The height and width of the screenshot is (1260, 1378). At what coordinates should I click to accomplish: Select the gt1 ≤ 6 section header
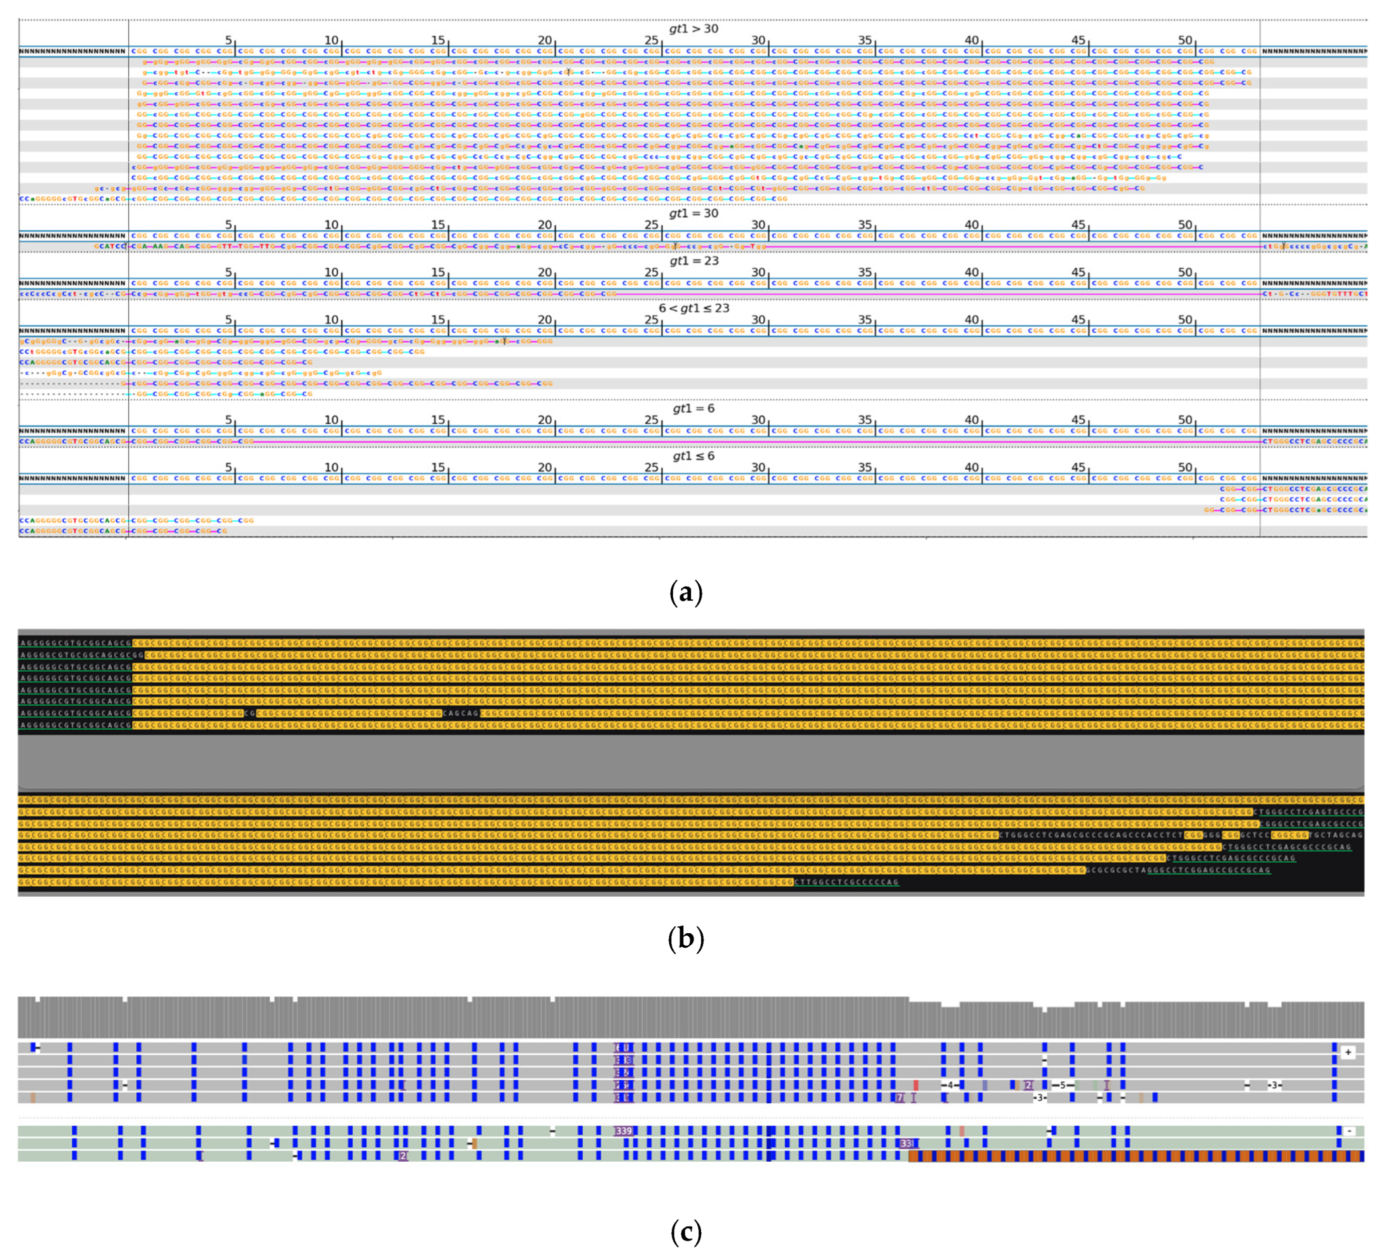click(x=693, y=456)
